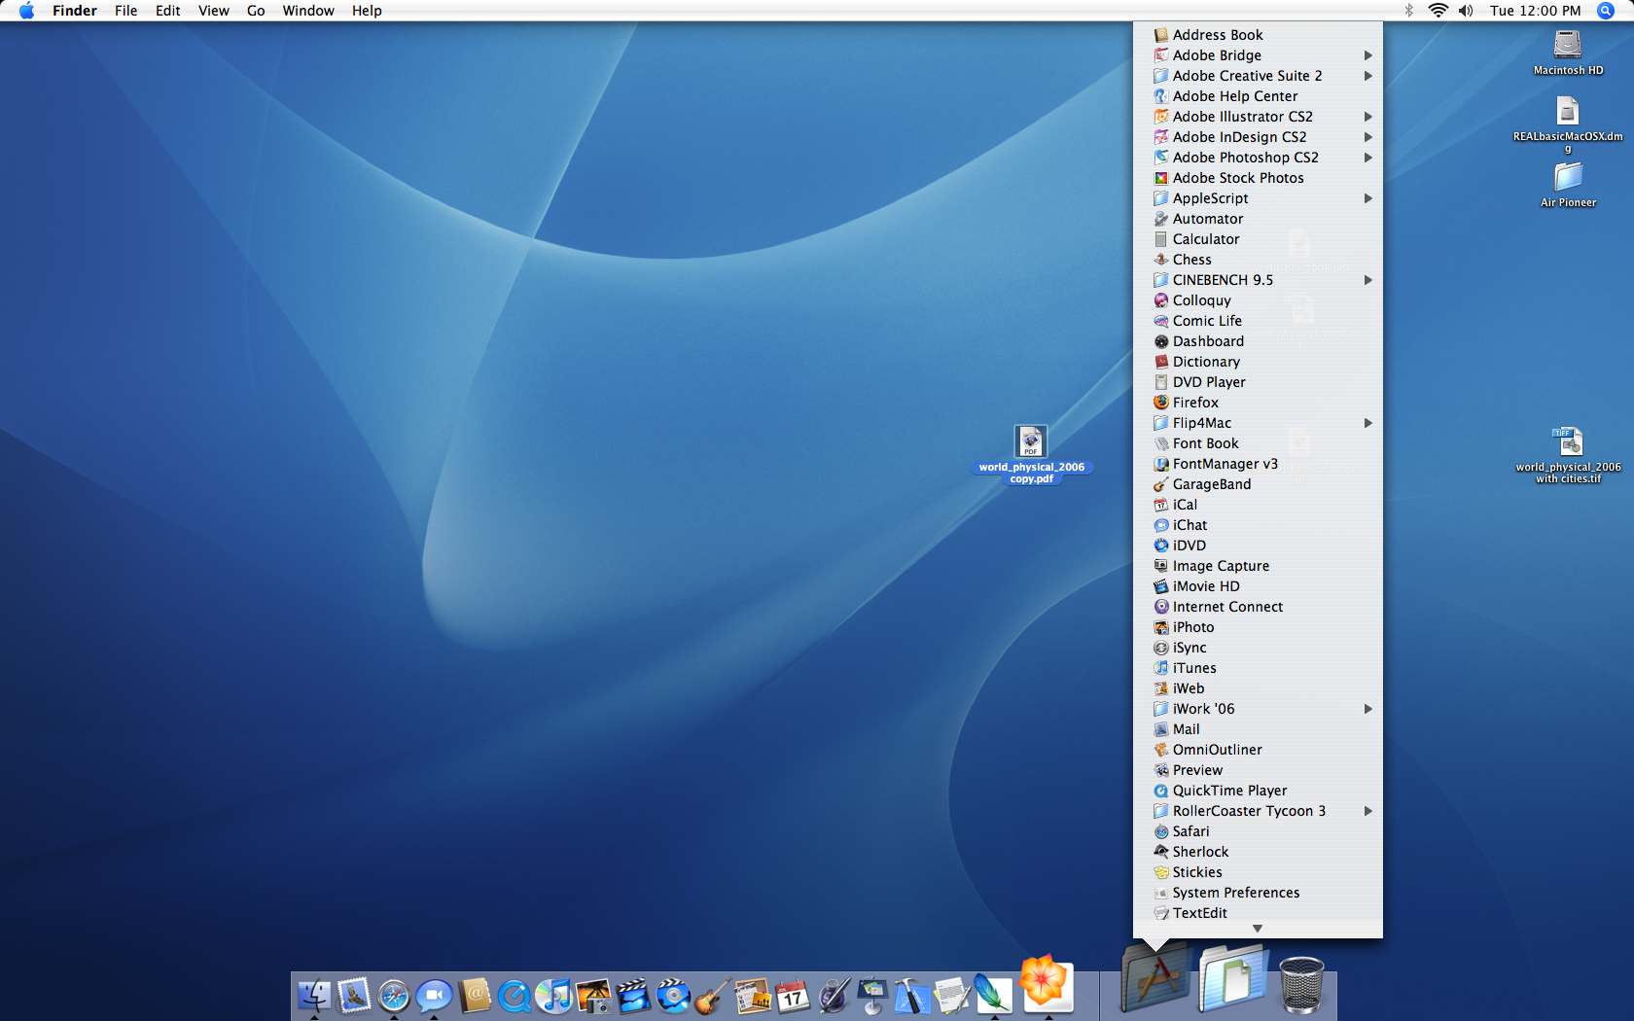
Task: Open the File menu
Action: 125,11
